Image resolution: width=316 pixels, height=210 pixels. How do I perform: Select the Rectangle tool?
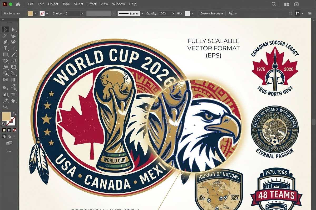coord(5,55)
